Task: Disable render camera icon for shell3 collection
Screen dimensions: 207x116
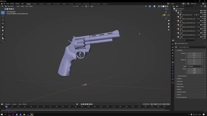Action: (x=205, y=25)
